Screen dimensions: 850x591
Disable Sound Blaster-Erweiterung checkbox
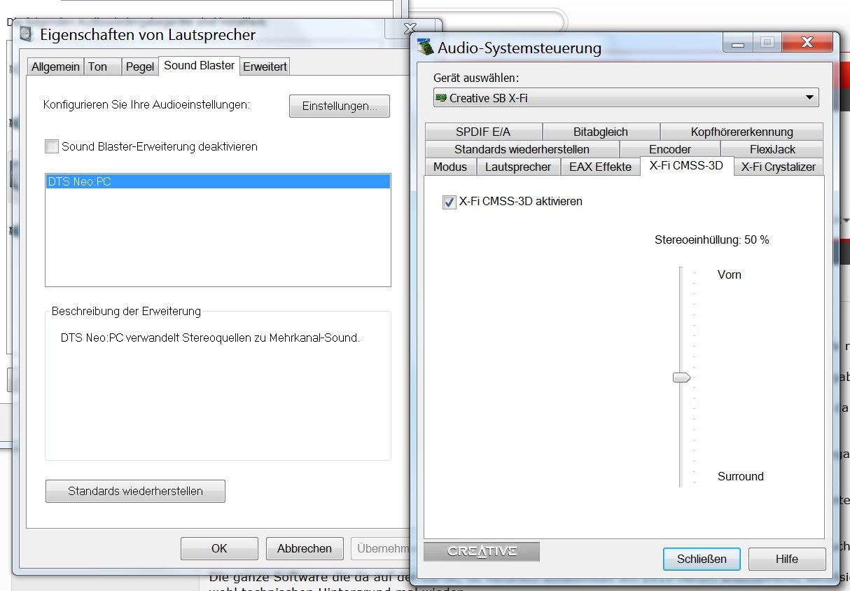click(52, 146)
